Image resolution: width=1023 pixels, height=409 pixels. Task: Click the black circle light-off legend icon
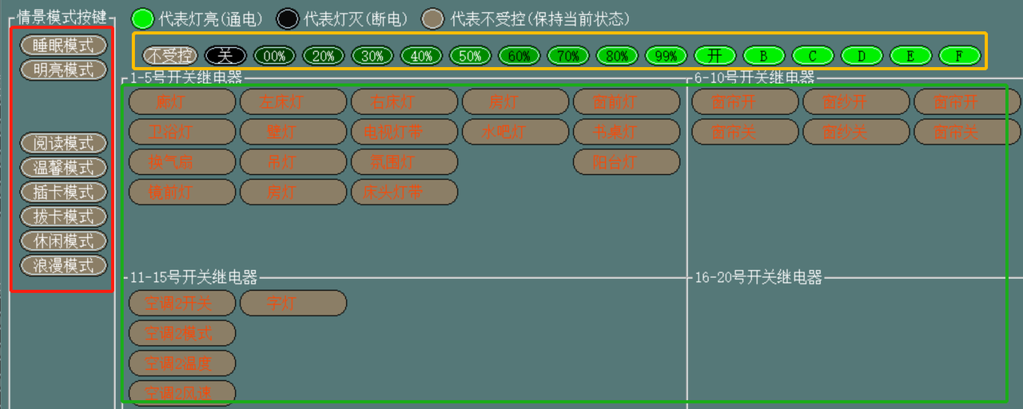[x=287, y=18]
